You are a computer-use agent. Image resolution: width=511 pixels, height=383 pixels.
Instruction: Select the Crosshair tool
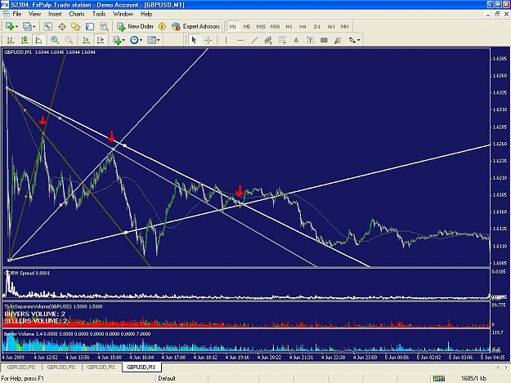[208, 40]
